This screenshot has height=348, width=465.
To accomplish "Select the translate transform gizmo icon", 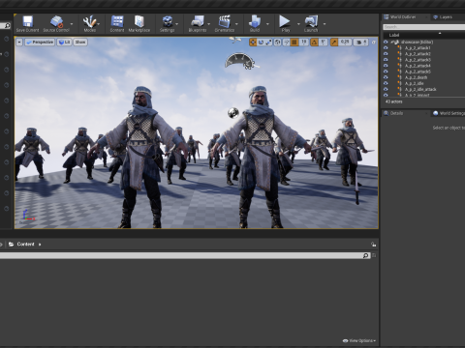I will click(x=253, y=43).
